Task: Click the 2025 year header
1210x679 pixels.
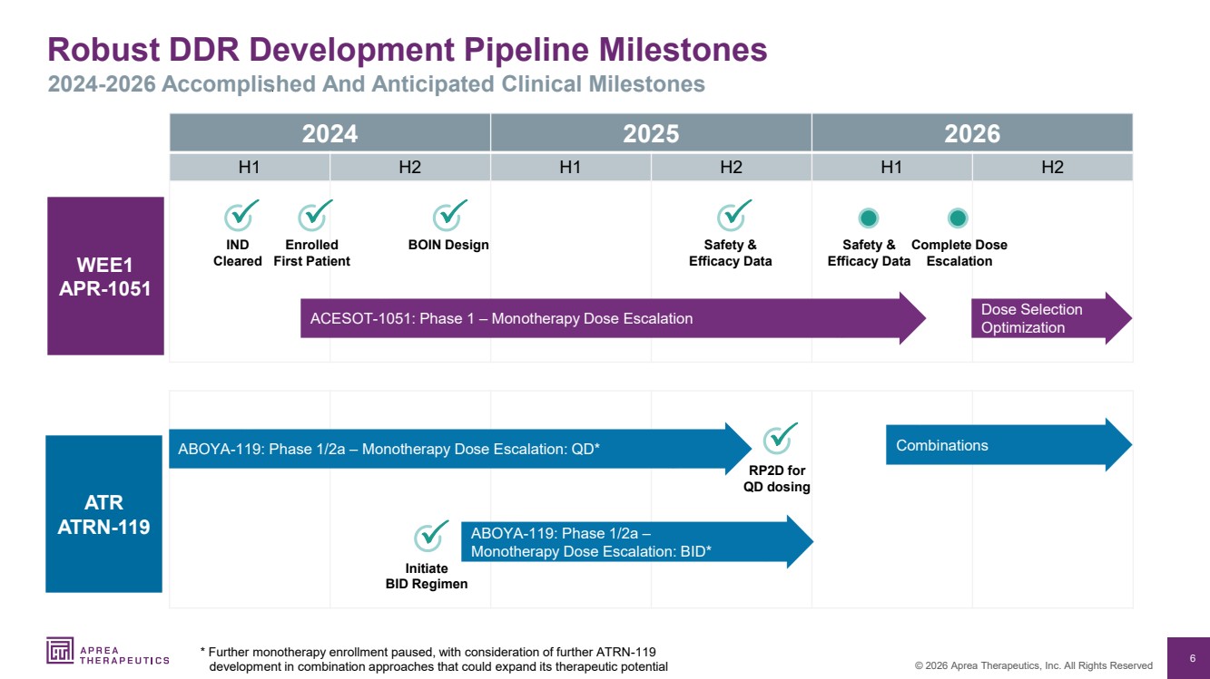Action: pyautogui.click(x=651, y=133)
